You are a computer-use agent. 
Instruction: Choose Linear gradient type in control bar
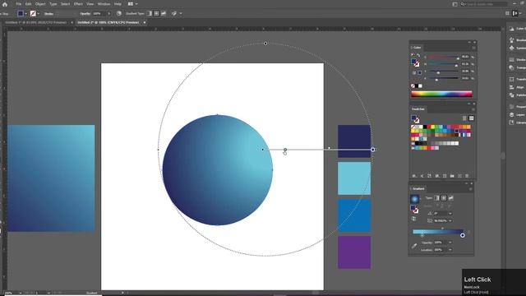pyautogui.click(x=150, y=13)
